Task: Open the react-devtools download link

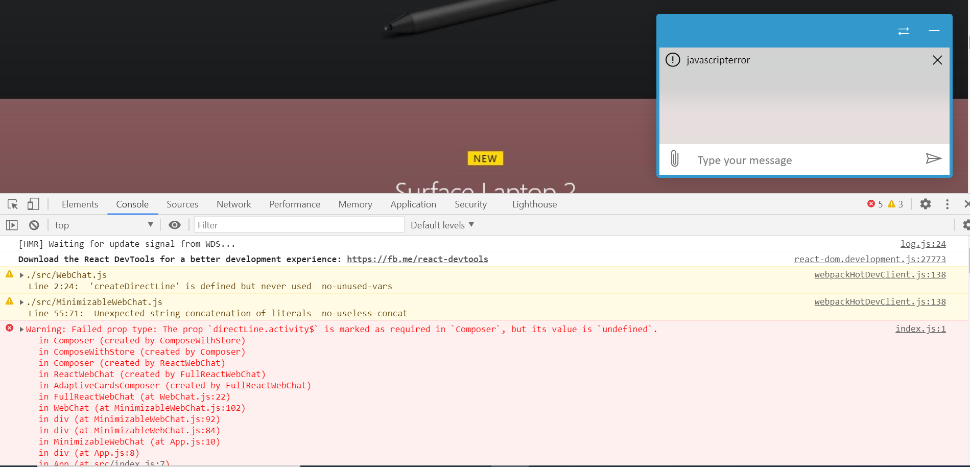Action: coord(417,259)
